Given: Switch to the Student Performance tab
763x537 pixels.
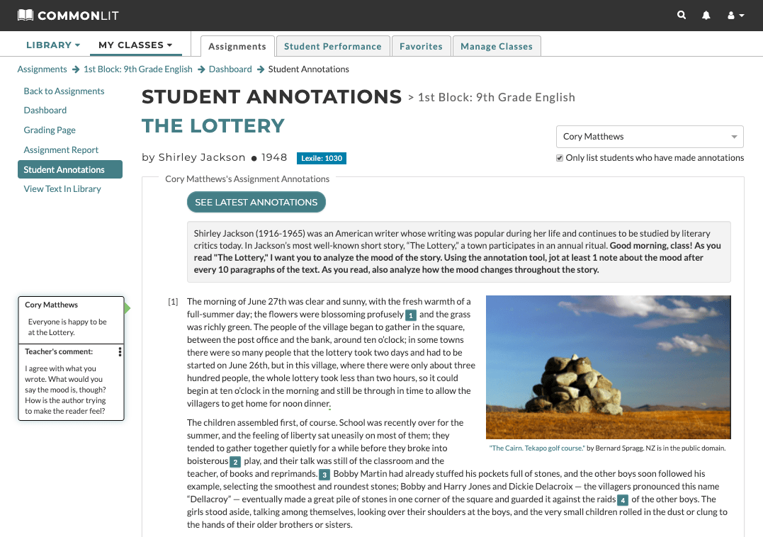Looking at the screenshot, I should point(332,47).
